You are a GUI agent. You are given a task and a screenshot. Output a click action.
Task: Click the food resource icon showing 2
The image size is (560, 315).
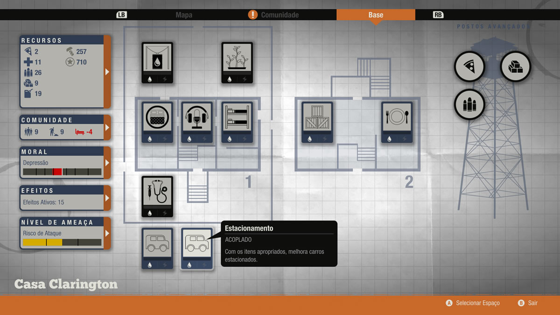[28, 51]
